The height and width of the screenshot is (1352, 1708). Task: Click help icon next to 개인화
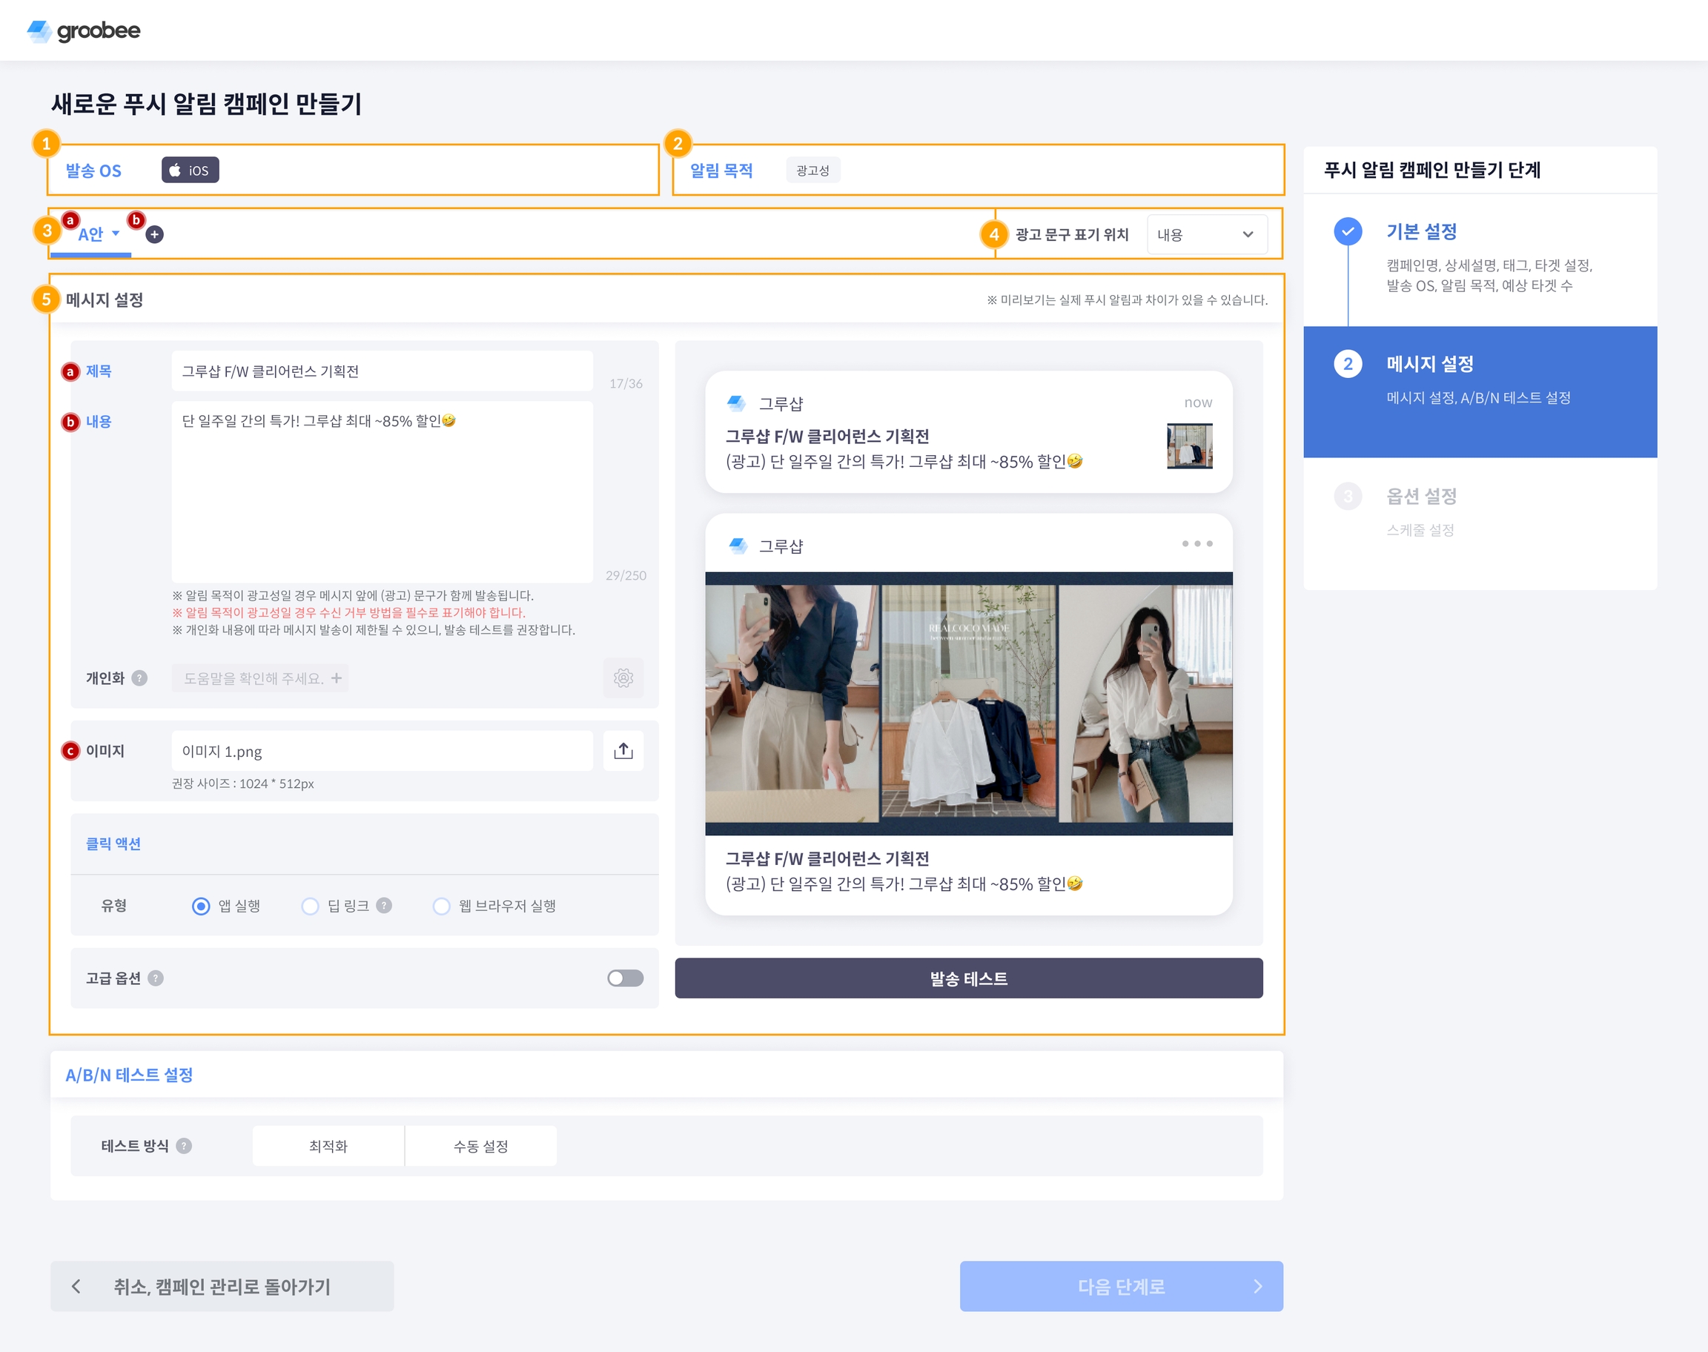(x=139, y=677)
